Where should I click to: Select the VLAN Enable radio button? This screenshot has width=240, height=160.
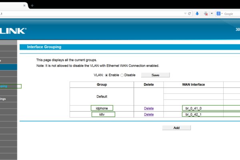(x=106, y=75)
